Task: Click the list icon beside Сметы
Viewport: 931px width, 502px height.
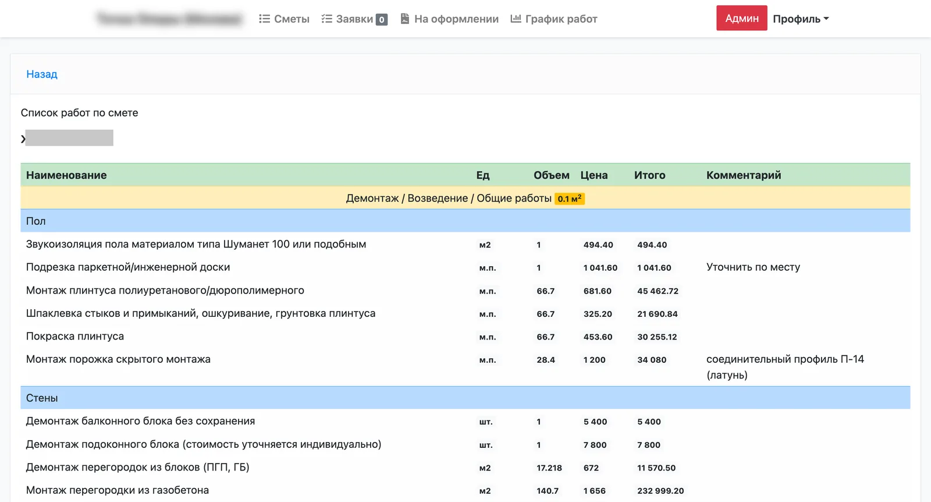Action: (264, 19)
